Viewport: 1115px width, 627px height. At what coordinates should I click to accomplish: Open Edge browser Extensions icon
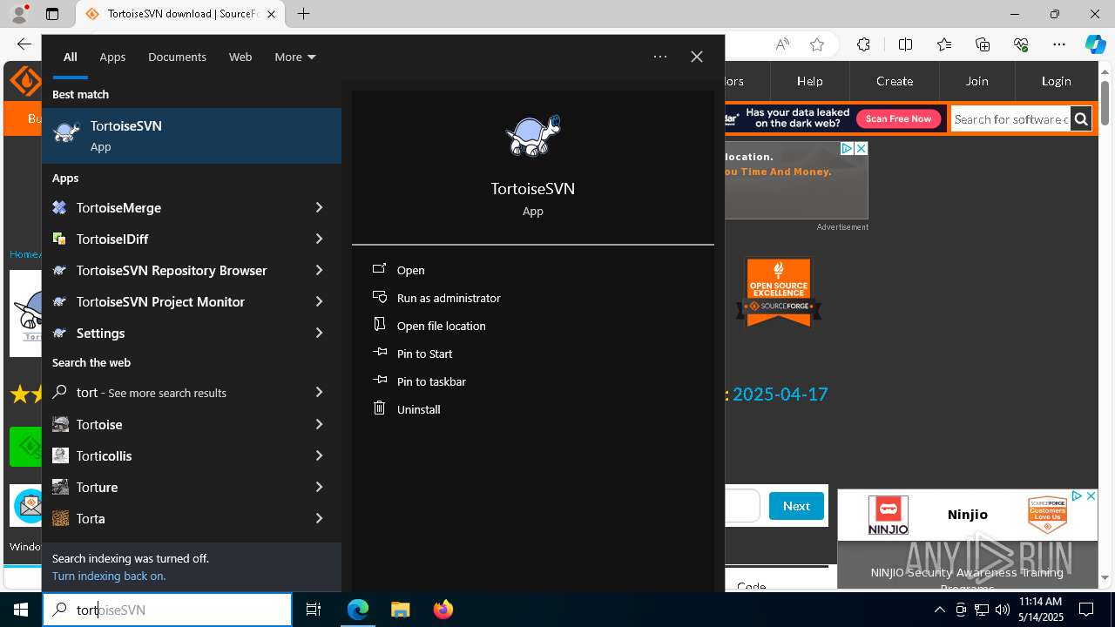(x=863, y=44)
